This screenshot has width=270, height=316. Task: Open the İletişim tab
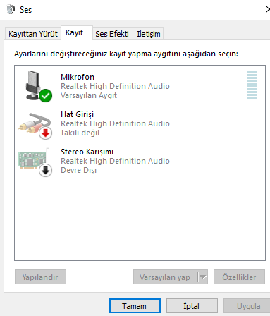[x=149, y=34]
